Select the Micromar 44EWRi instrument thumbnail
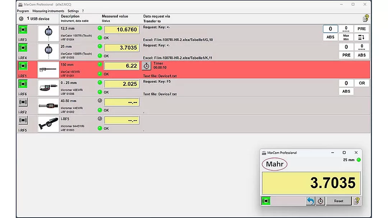Image resolution: width=388 pixels, height=218 pixels. (x=48, y=106)
